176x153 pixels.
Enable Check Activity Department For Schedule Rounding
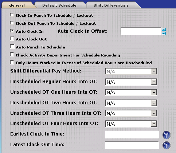tap(12, 54)
